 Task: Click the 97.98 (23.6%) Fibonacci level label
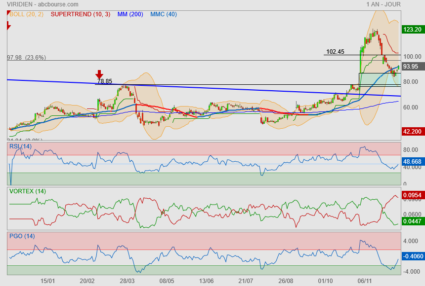(x=26, y=58)
